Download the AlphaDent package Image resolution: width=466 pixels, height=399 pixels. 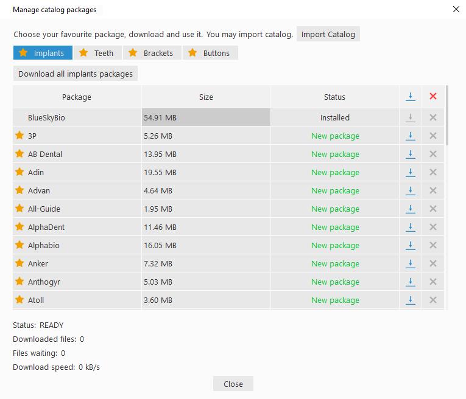[x=411, y=227]
